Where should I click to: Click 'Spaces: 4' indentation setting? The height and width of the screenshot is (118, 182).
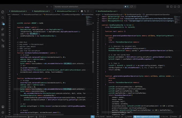coord(110,117)
